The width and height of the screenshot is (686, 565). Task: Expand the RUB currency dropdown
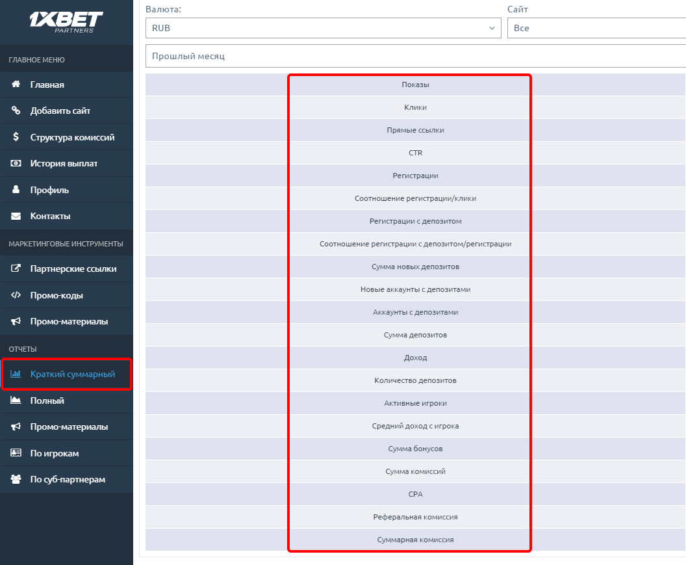tap(324, 28)
